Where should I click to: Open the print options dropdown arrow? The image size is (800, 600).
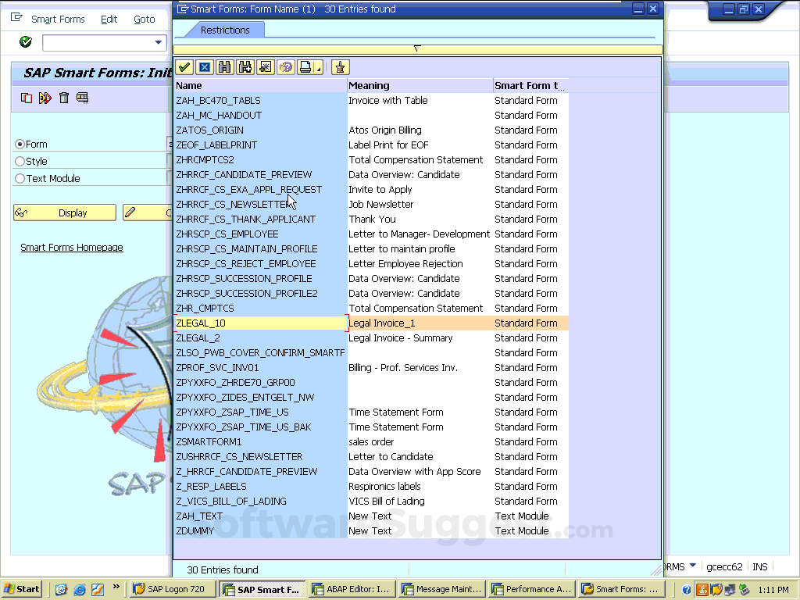pyautogui.click(x=319, y=70)
